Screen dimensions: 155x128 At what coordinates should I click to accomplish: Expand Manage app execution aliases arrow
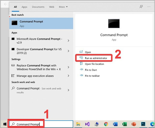pyautogui.click(x=68, y=76)
